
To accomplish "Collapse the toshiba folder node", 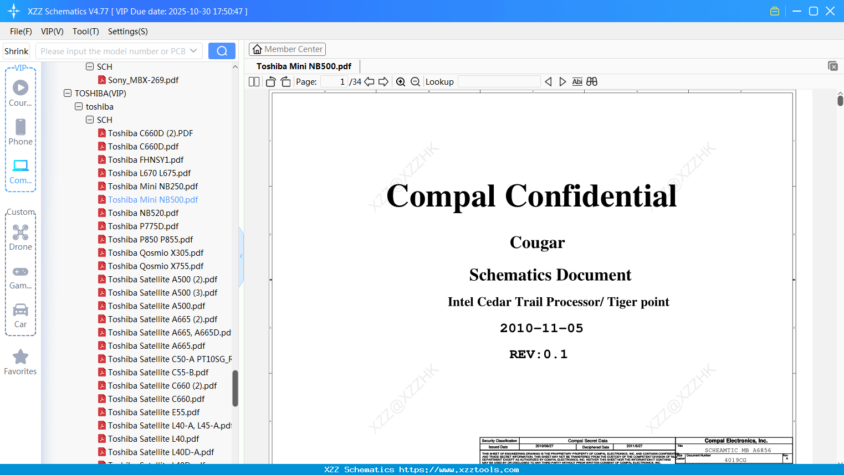I will pos(79,106).
